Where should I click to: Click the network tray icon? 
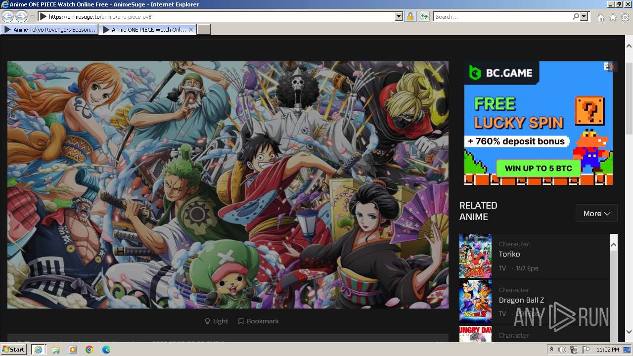coord(574,350)
